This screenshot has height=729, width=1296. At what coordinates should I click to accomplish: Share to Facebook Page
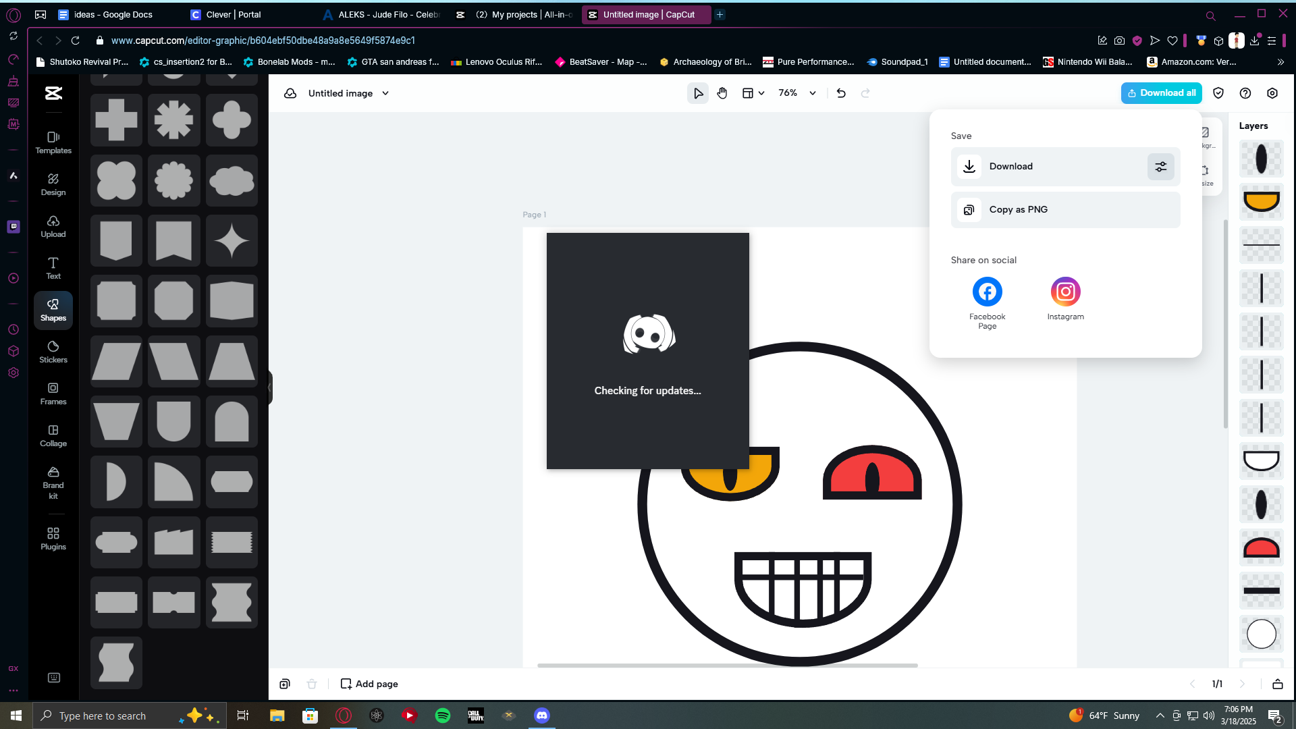tap(987, 292)
